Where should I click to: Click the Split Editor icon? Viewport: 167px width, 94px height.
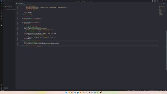(x=164, y=3)
